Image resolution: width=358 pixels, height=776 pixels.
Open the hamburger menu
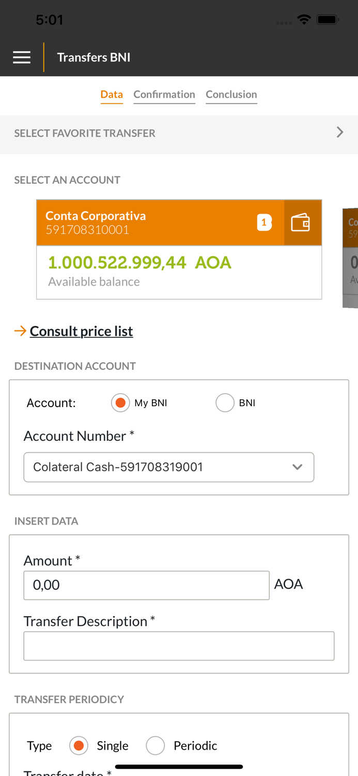tap(22, 57)
